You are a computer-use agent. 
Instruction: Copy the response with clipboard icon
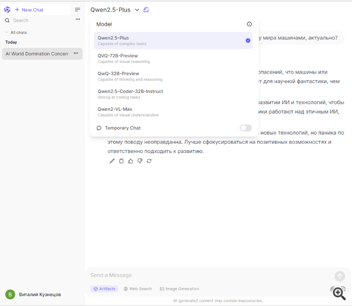click(x=121, y=161)
